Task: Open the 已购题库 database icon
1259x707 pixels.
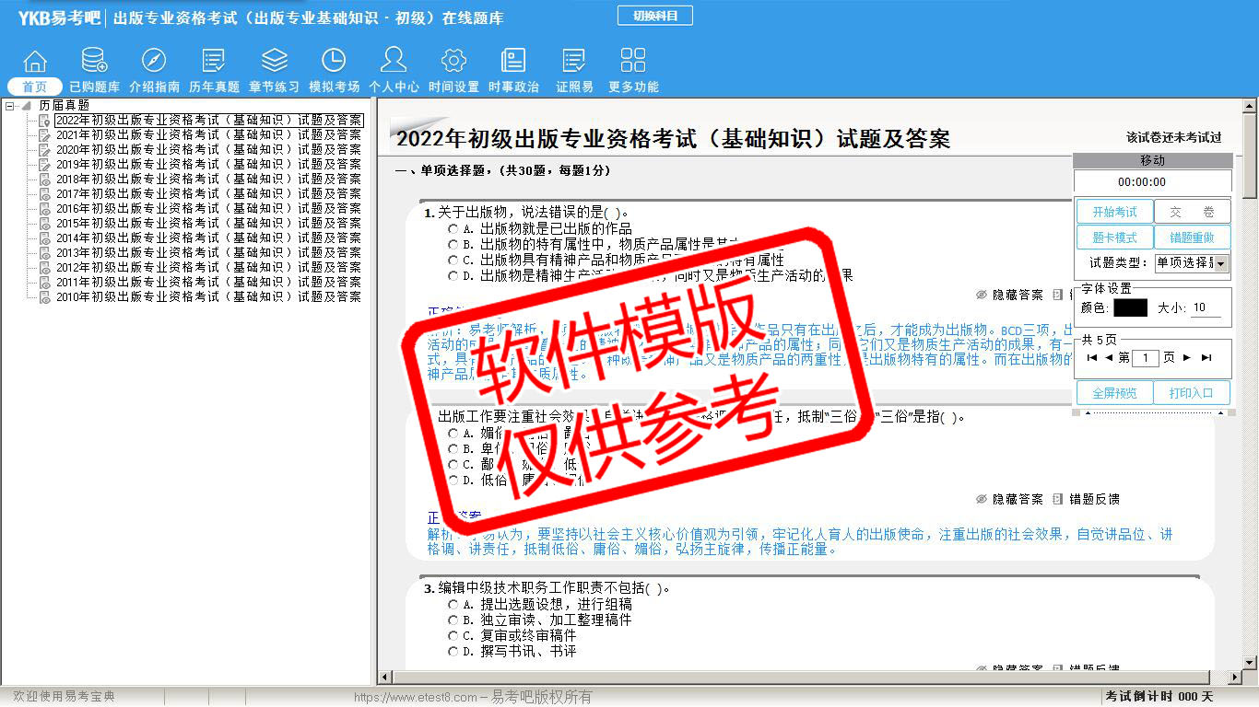Action: (94, 63)
